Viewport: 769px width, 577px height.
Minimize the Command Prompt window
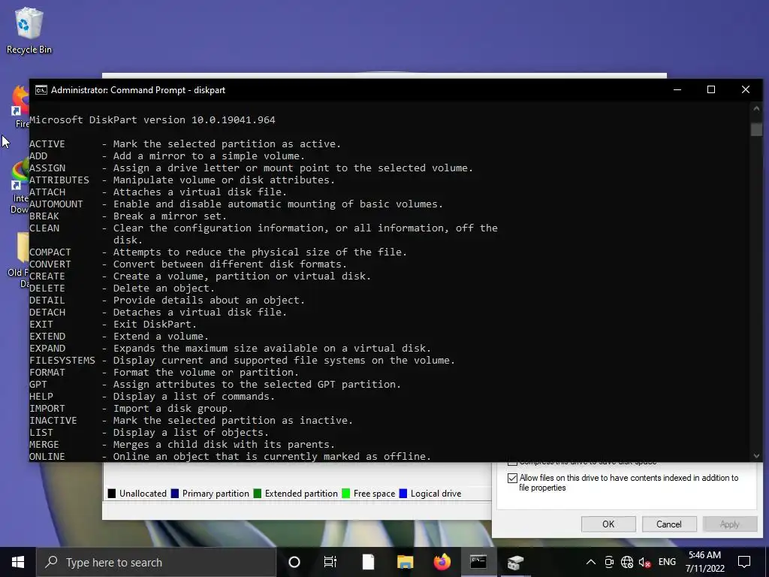pyautogui.click(x=677, y=90)
